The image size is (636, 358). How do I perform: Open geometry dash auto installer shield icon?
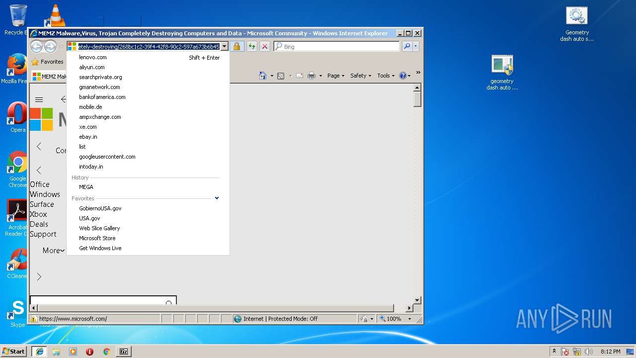click(502, 73)
